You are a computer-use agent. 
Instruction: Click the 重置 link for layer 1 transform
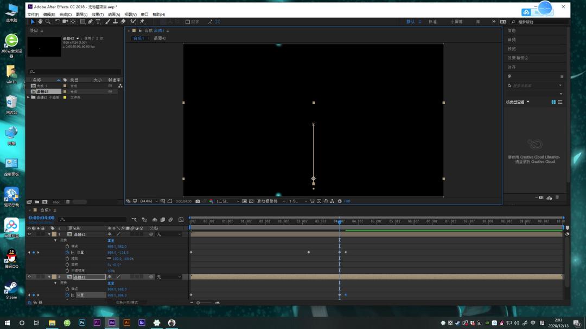111,241
